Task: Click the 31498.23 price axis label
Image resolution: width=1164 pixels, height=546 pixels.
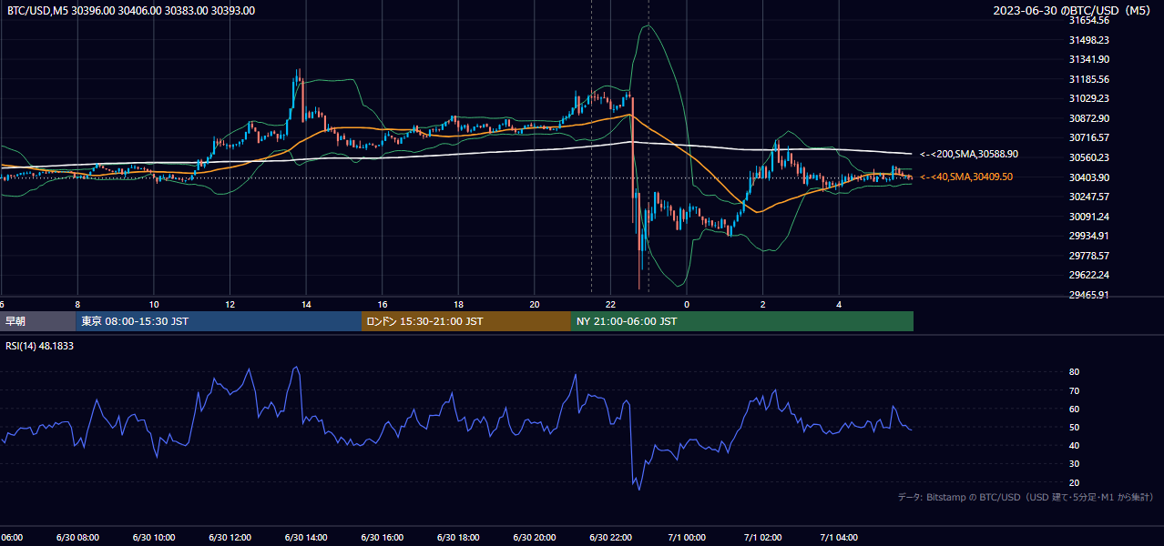Action: [1088, 40]
